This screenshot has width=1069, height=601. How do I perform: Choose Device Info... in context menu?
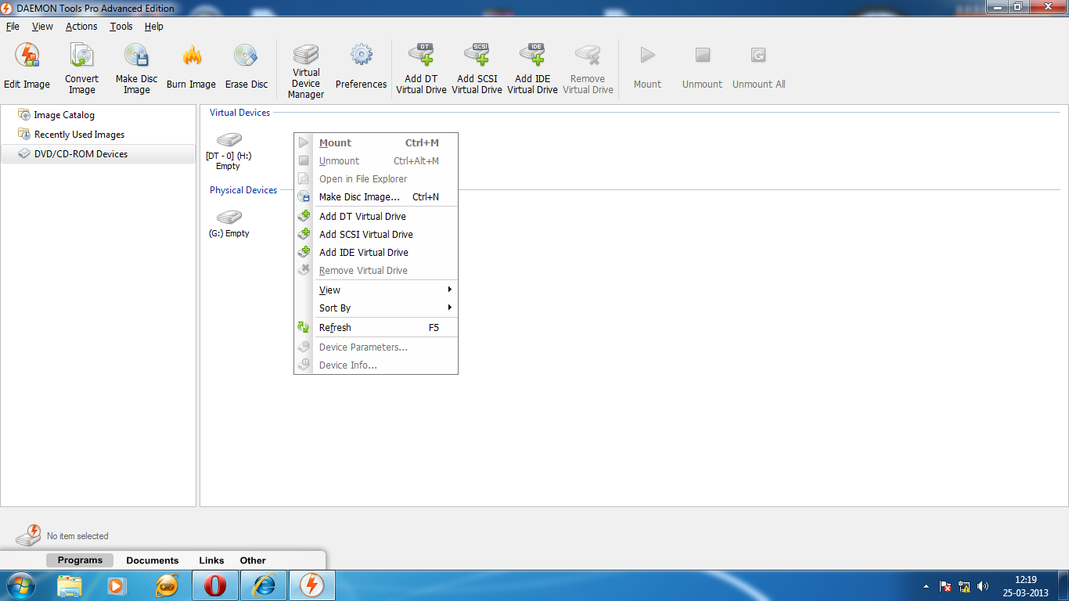tap(376, 365)
